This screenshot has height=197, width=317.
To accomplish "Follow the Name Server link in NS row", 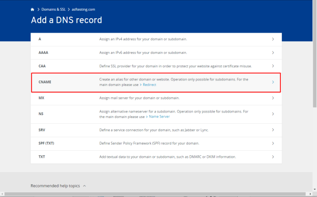I will [x=160, y=117].
